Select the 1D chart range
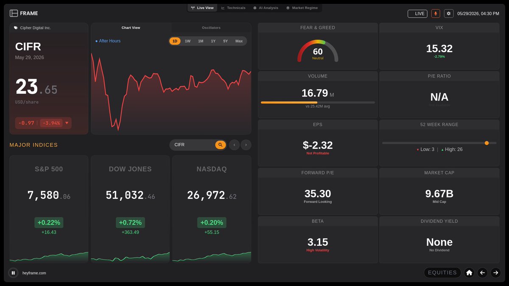This screenshot has height=286, width=509. [x=175, y=41]
